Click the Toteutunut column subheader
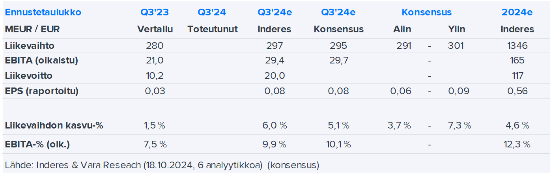Screen dimensions: 551x175 213,29
